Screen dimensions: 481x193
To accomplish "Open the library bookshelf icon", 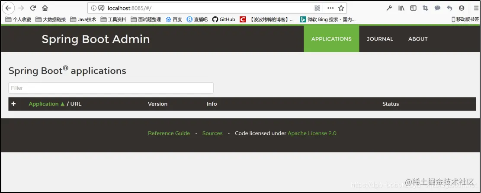I will point(401,8).
